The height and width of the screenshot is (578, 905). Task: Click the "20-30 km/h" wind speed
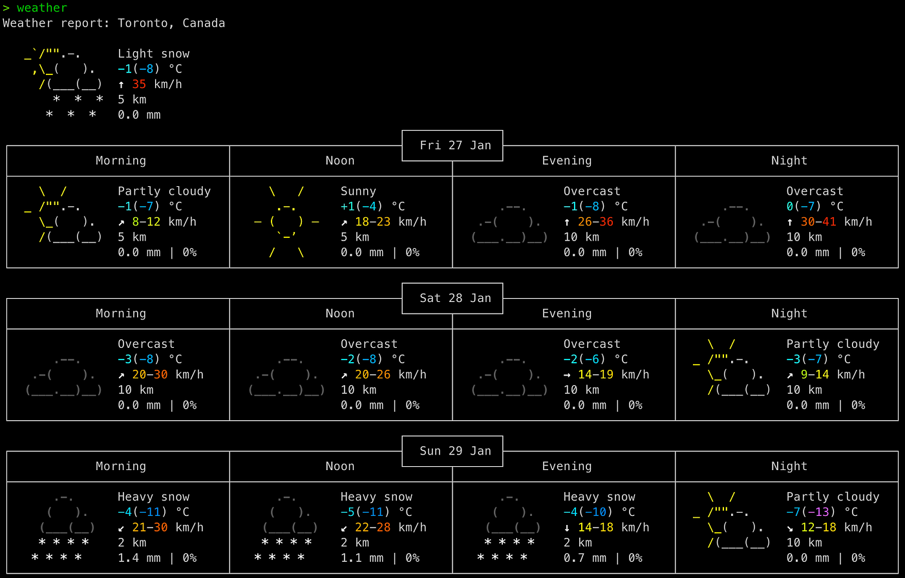click(168, 374)
